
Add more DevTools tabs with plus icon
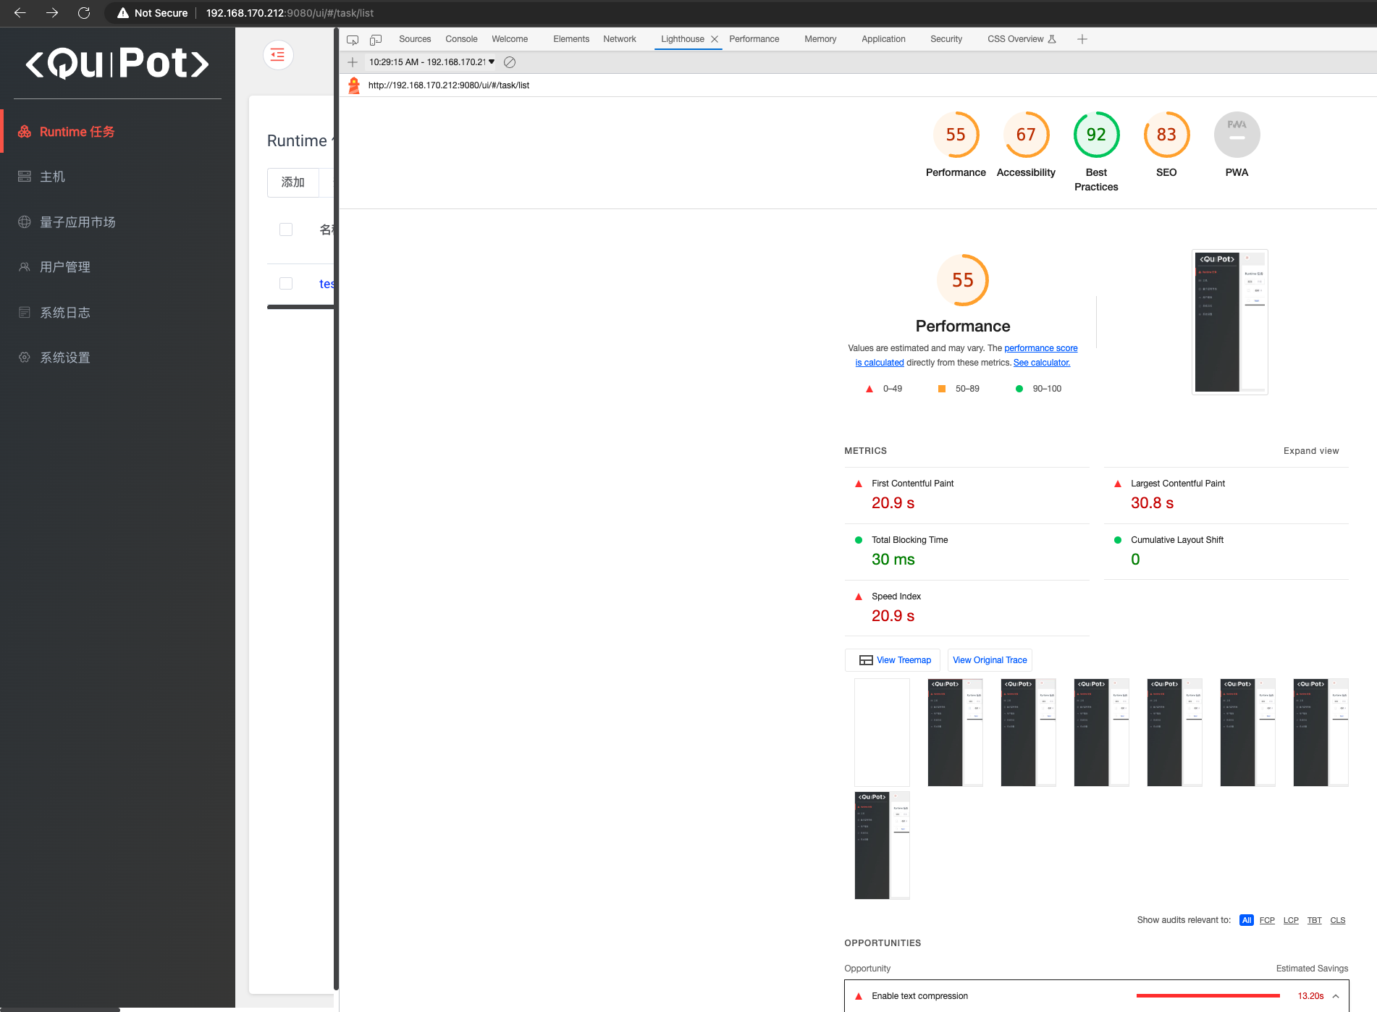(1082, 39)
